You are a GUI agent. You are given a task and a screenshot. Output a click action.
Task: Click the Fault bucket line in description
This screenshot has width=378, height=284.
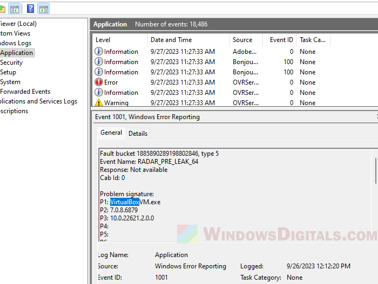click(159, 154)
